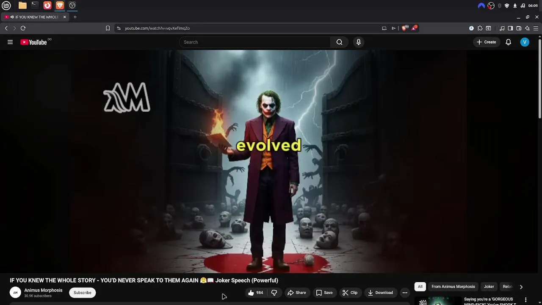
Task: Open YouTube notifications bell
Action: 508,42
